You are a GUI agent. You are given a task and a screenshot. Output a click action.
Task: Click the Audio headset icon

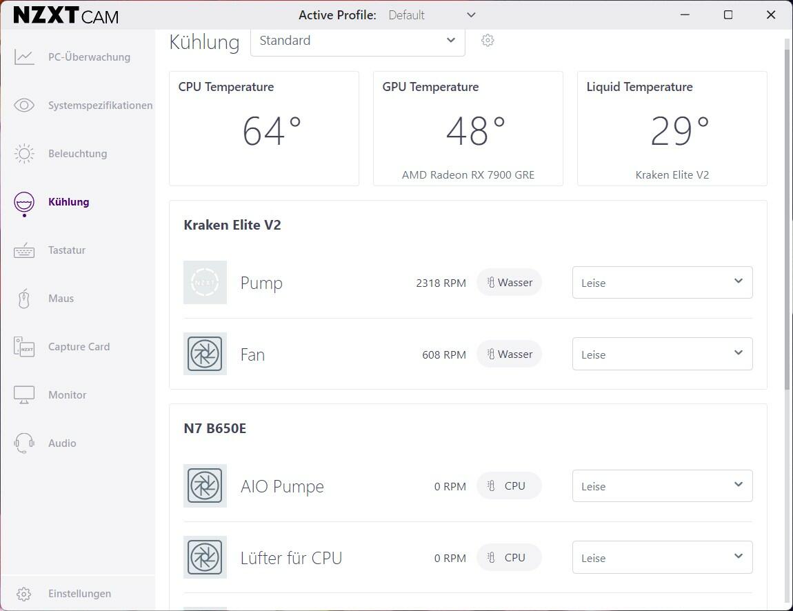point(23,443)
